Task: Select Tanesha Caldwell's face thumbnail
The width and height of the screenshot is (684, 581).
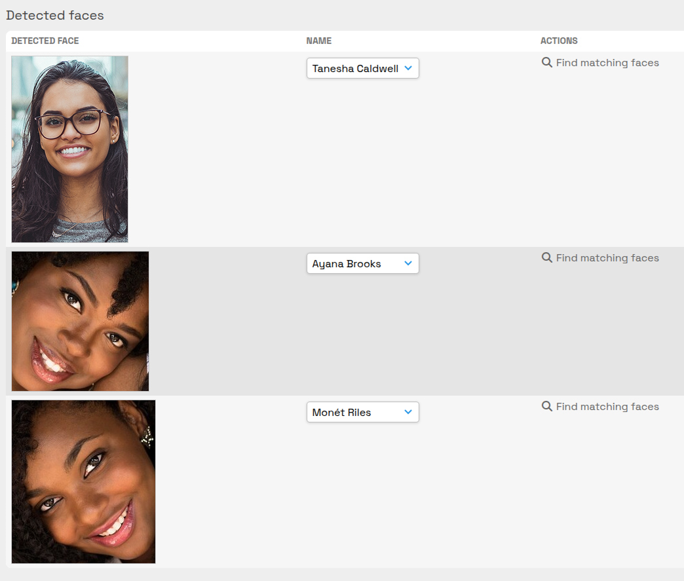Action: [69, 149]
